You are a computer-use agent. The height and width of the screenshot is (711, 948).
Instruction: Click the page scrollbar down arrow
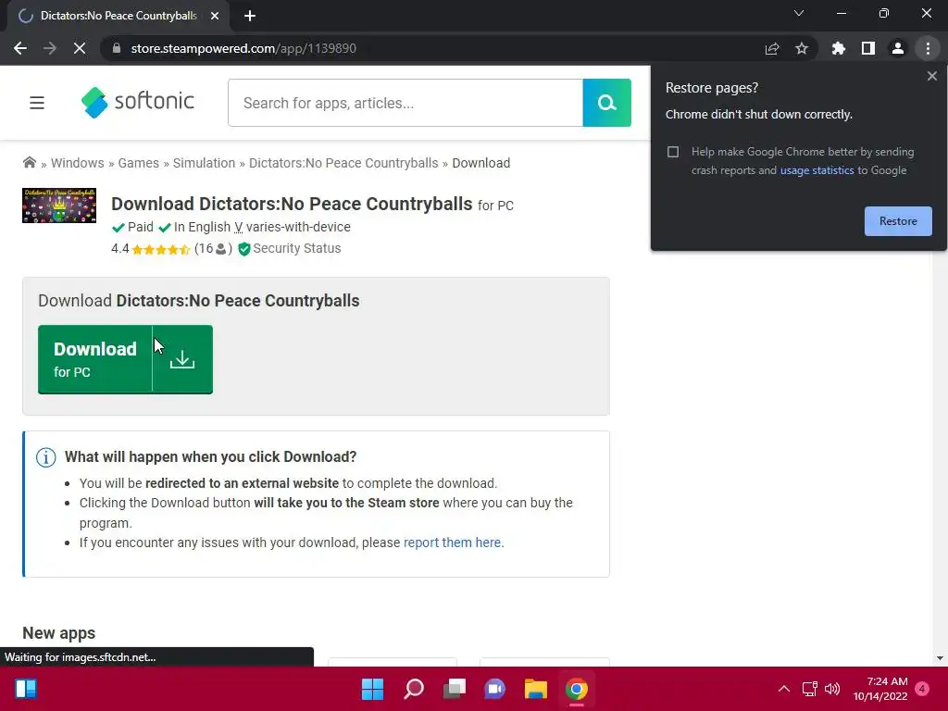coord(940,658)
